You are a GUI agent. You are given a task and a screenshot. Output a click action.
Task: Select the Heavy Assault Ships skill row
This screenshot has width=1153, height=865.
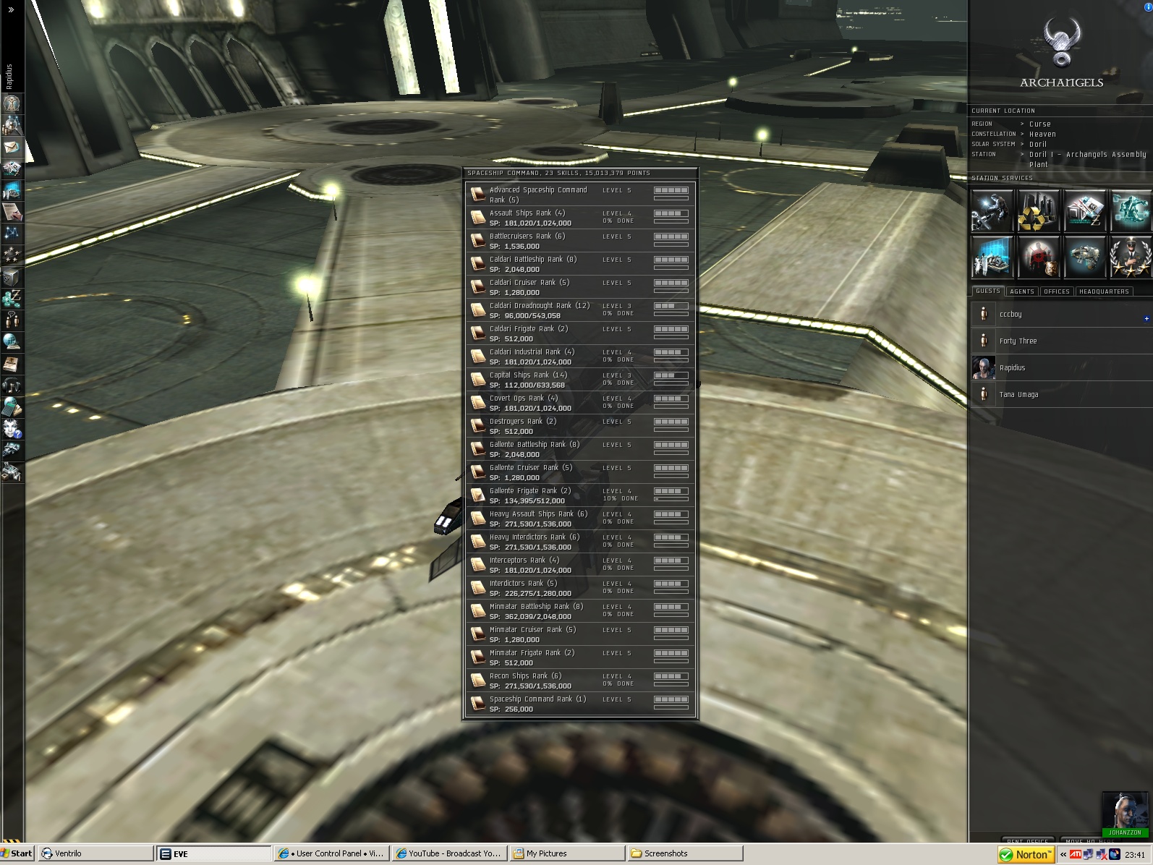580,519
